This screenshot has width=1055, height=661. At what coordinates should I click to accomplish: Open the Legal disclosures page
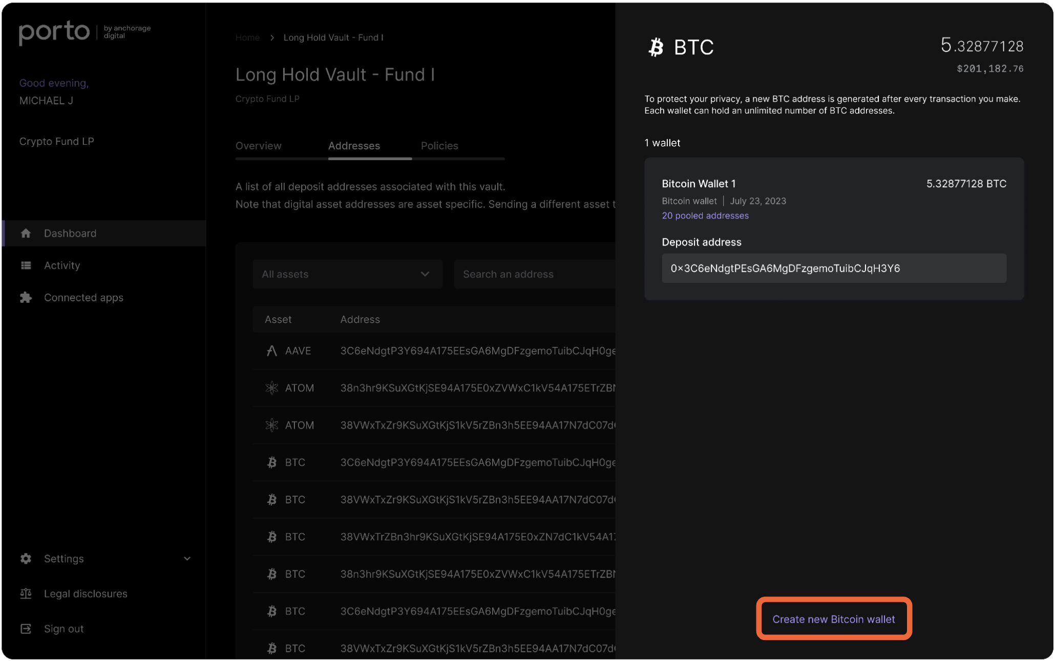[x=86, y=593]
